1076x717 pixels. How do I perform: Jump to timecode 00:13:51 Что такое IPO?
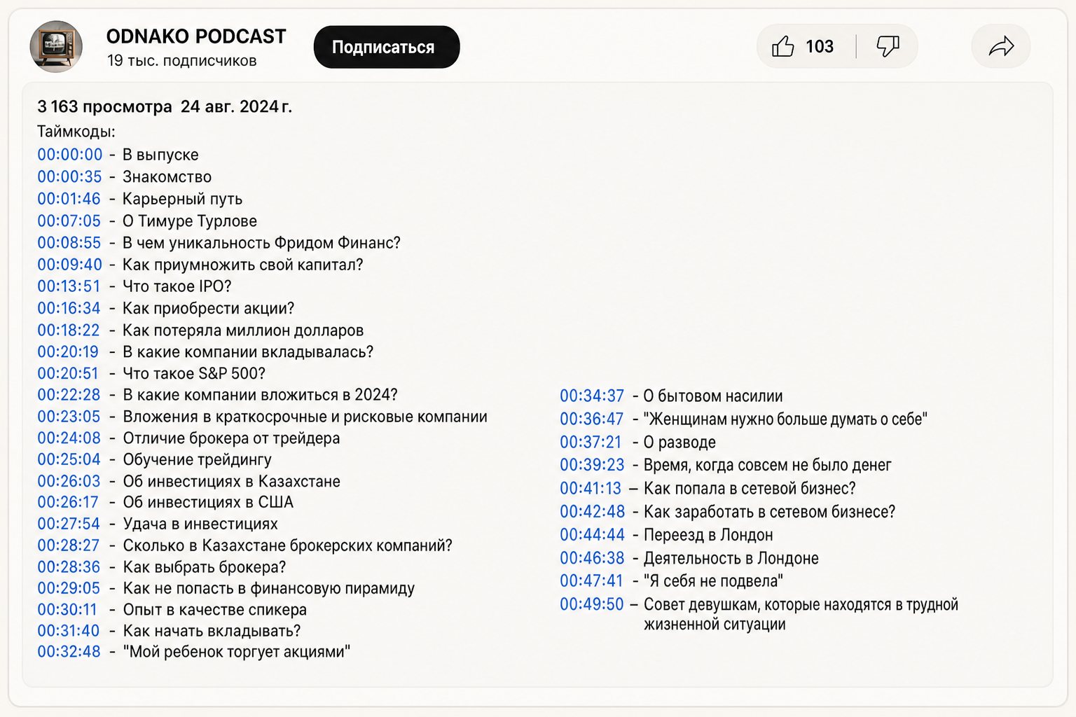pos(69,286)
